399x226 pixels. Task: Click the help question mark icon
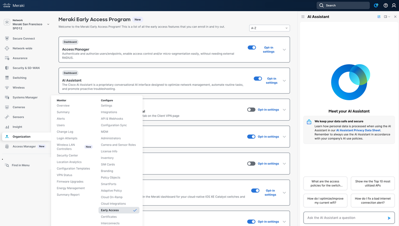pos(385,6)
